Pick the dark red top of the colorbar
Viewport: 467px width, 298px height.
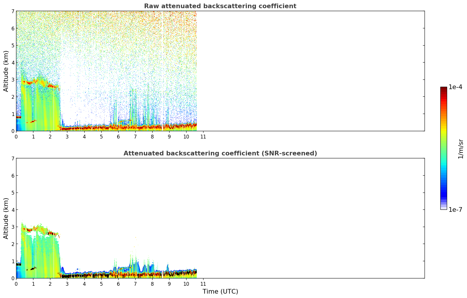pyautogui.click(x=444, y=89)
